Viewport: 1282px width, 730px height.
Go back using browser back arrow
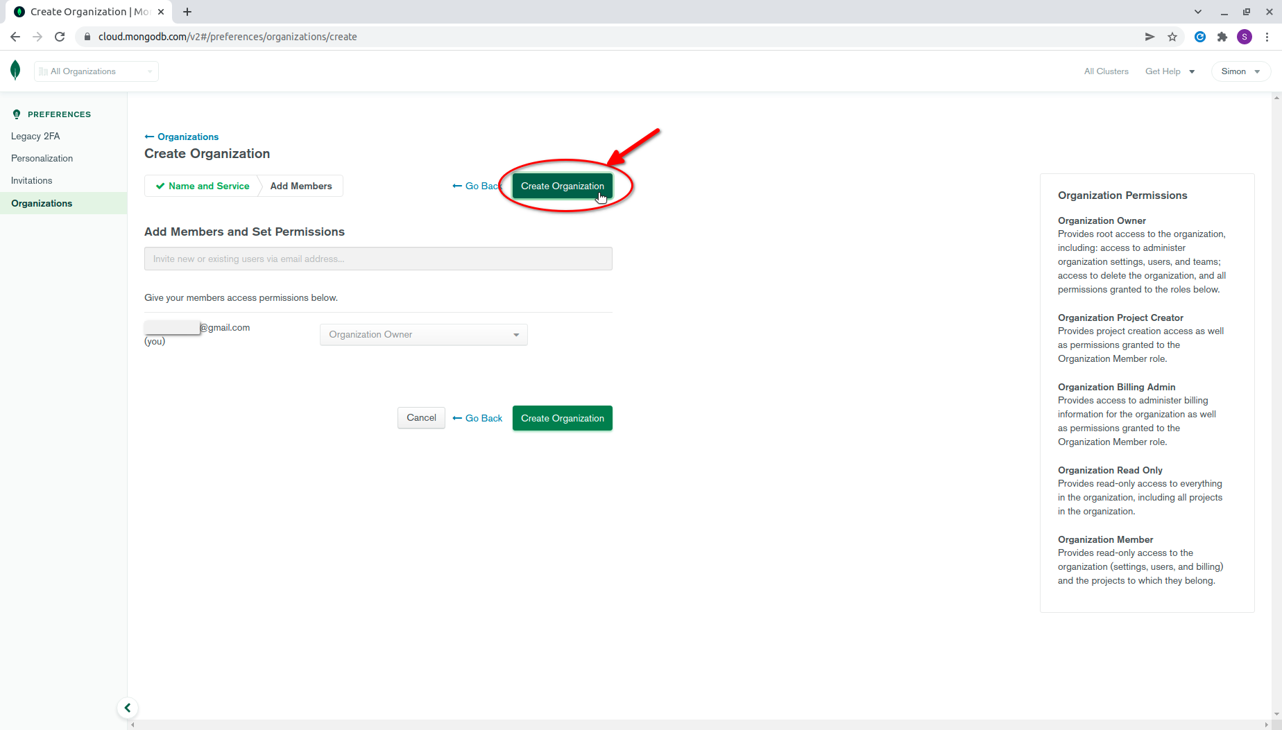coord(15,37)
